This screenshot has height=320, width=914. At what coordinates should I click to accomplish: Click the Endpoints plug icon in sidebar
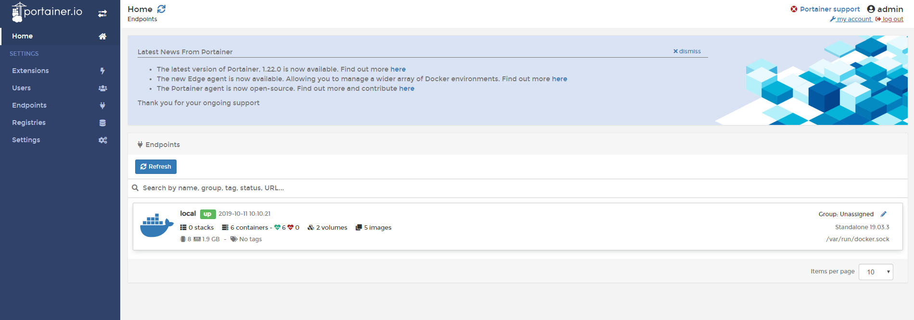(102, 106)
